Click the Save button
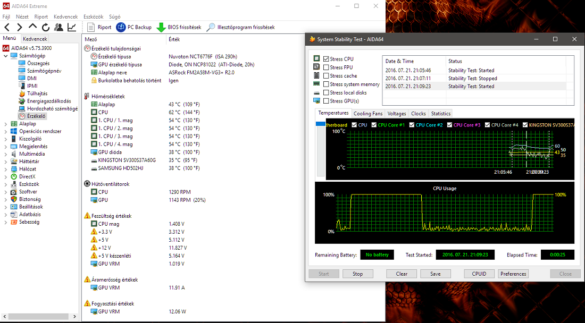 click(436, 274)
